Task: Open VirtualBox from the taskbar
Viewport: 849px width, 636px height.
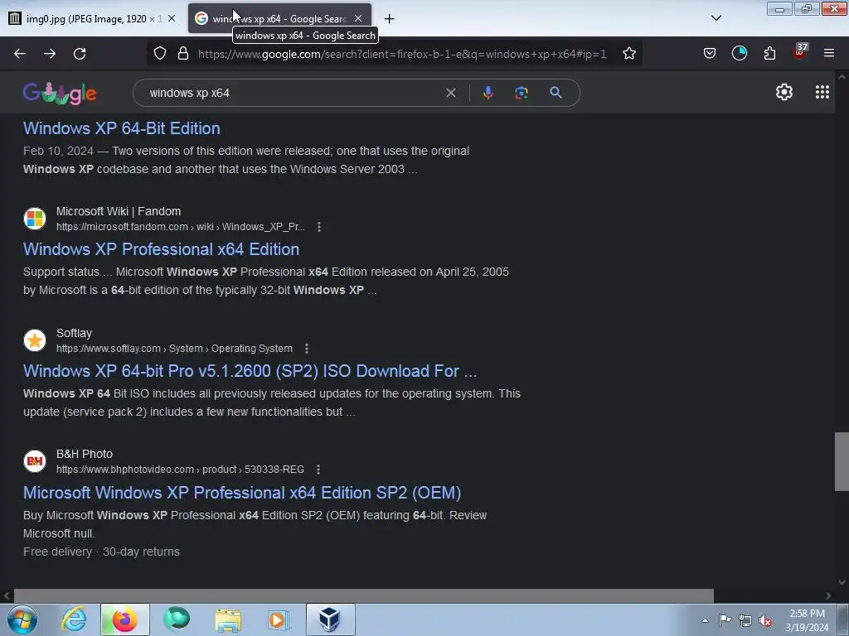Action: pos(330,619)
